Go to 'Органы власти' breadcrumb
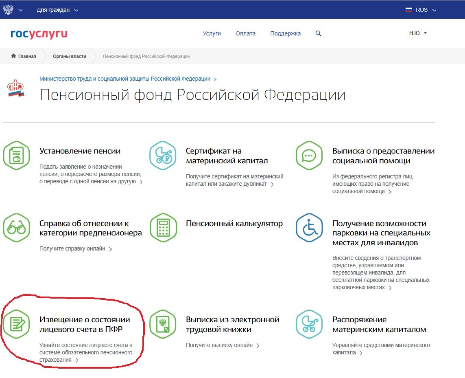This screenshot has width=465, height=378. [70, 56]
